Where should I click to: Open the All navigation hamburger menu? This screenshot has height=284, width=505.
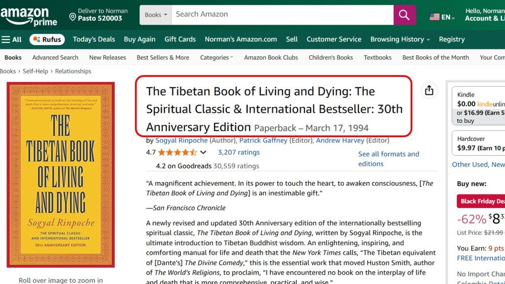point(12,39)
